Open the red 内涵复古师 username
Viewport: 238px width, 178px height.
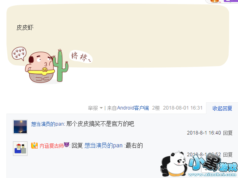[52, 146]
